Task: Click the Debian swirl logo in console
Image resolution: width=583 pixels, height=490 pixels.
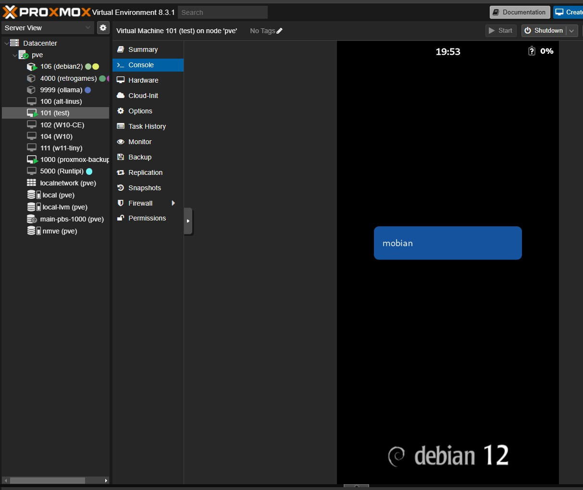Action: point(397,456)
